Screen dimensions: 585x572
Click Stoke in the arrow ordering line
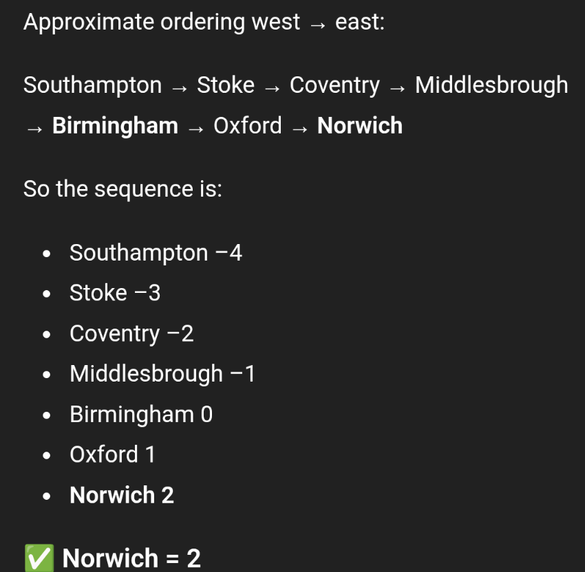[226, 85]
